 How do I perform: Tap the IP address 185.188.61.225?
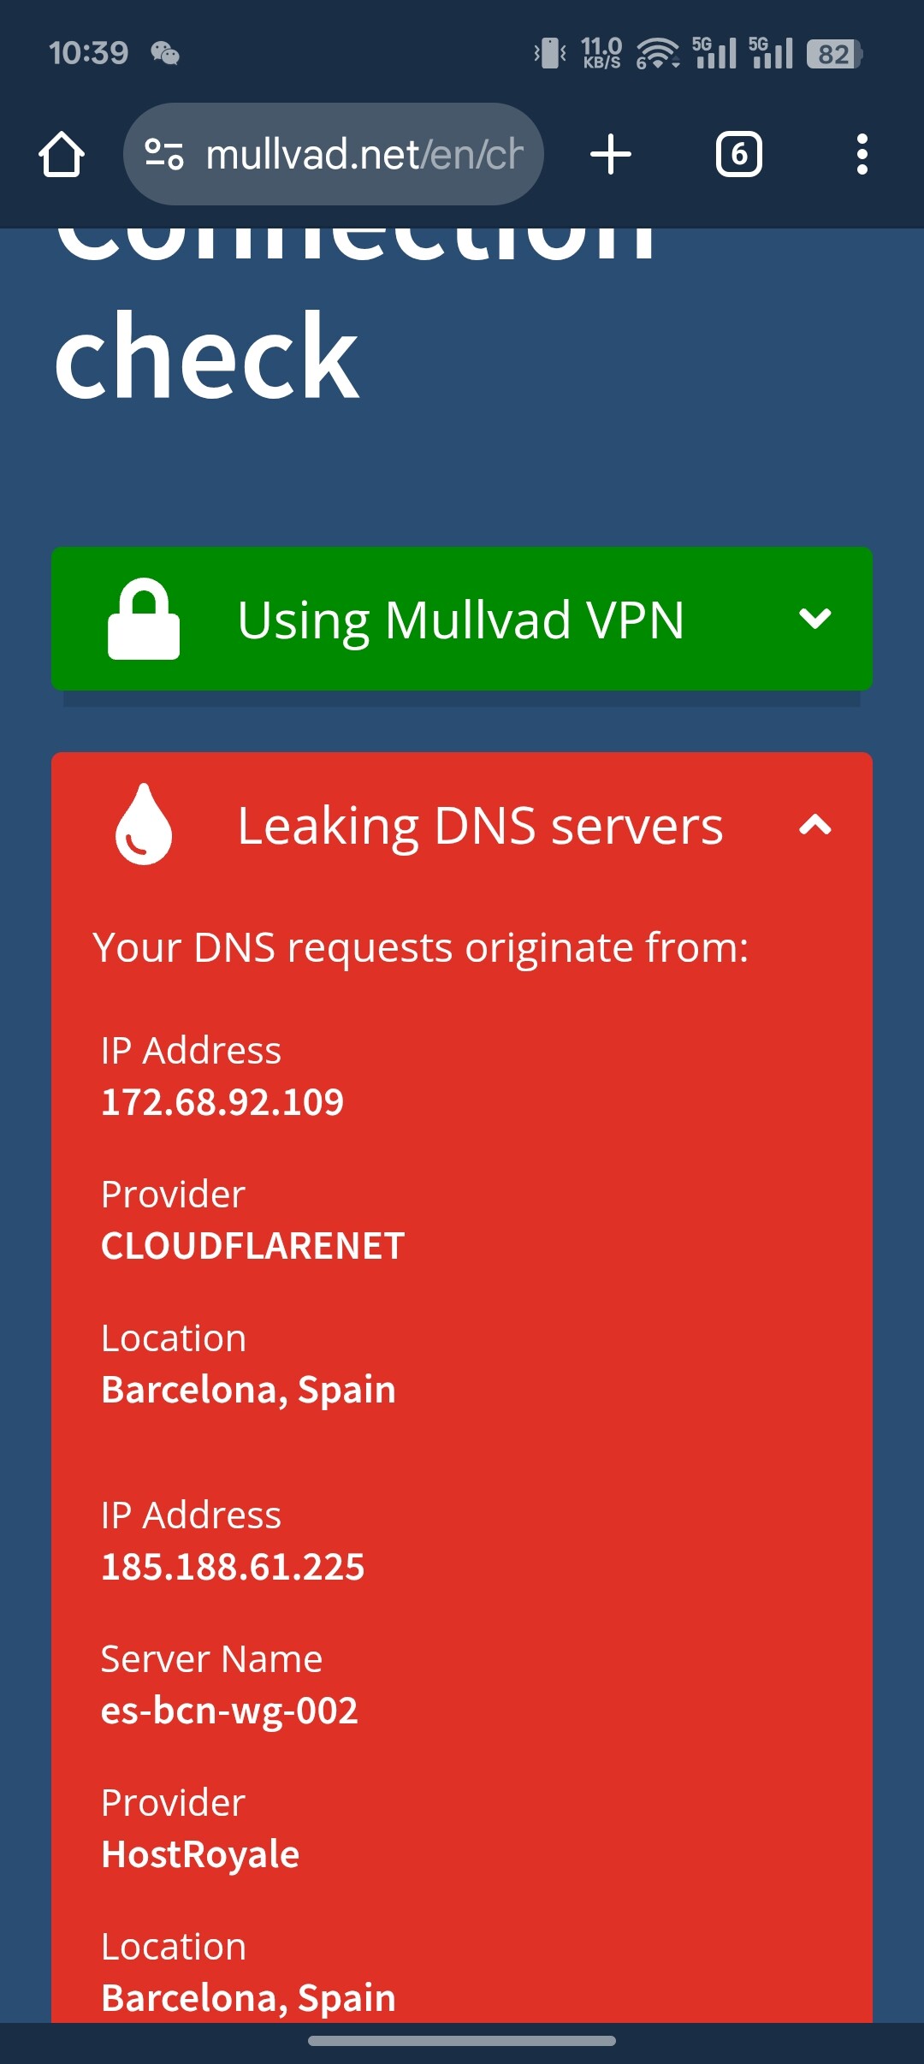[x=233, y=1567]
